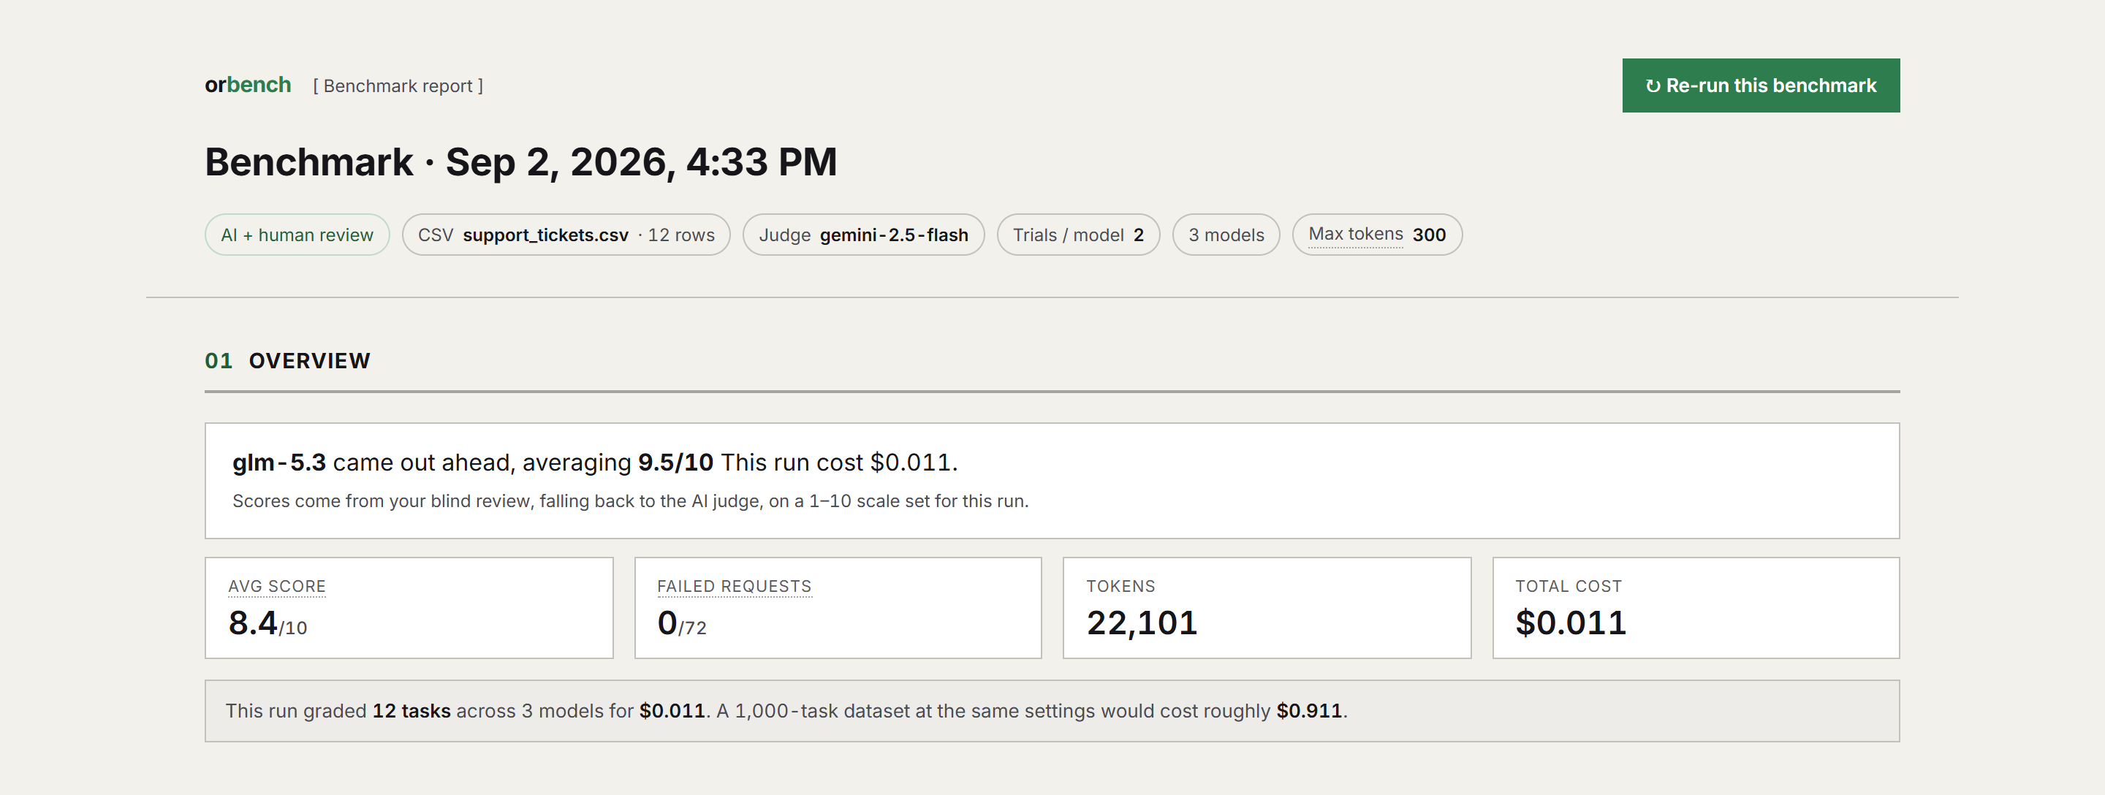
Task: Click the Benchmark report label
Action: 398,85
